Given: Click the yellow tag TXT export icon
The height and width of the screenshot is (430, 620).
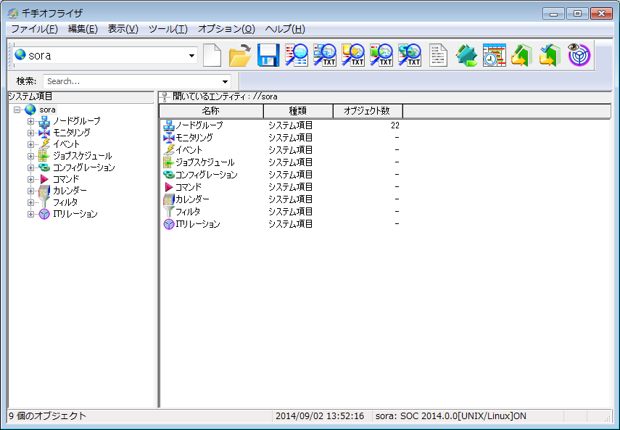Looking at the screenshot, I should coord(352,55).
